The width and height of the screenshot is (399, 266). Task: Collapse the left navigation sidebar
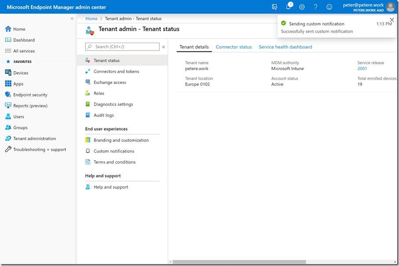(x=72, y=18)
